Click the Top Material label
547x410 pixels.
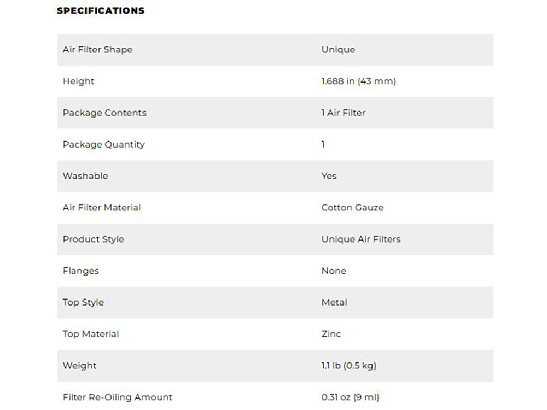coord(90,334)
